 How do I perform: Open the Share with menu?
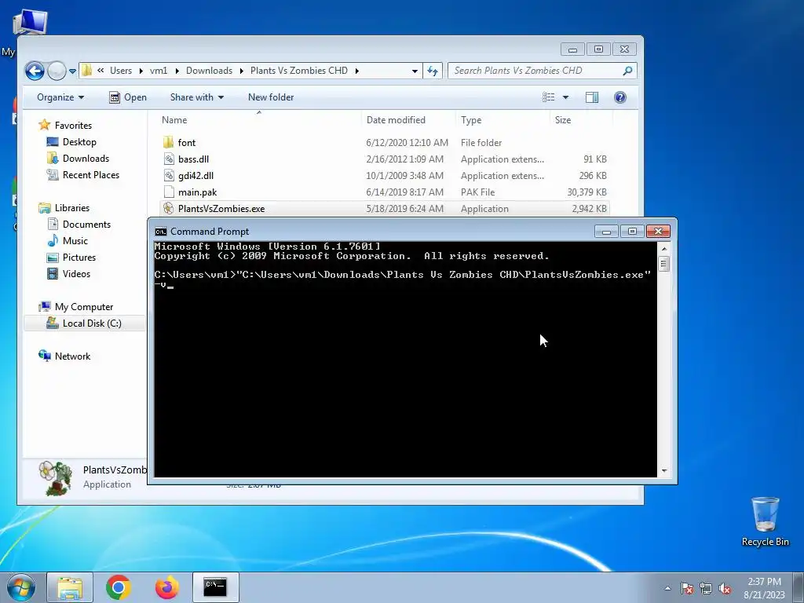[x=197, y=97]
